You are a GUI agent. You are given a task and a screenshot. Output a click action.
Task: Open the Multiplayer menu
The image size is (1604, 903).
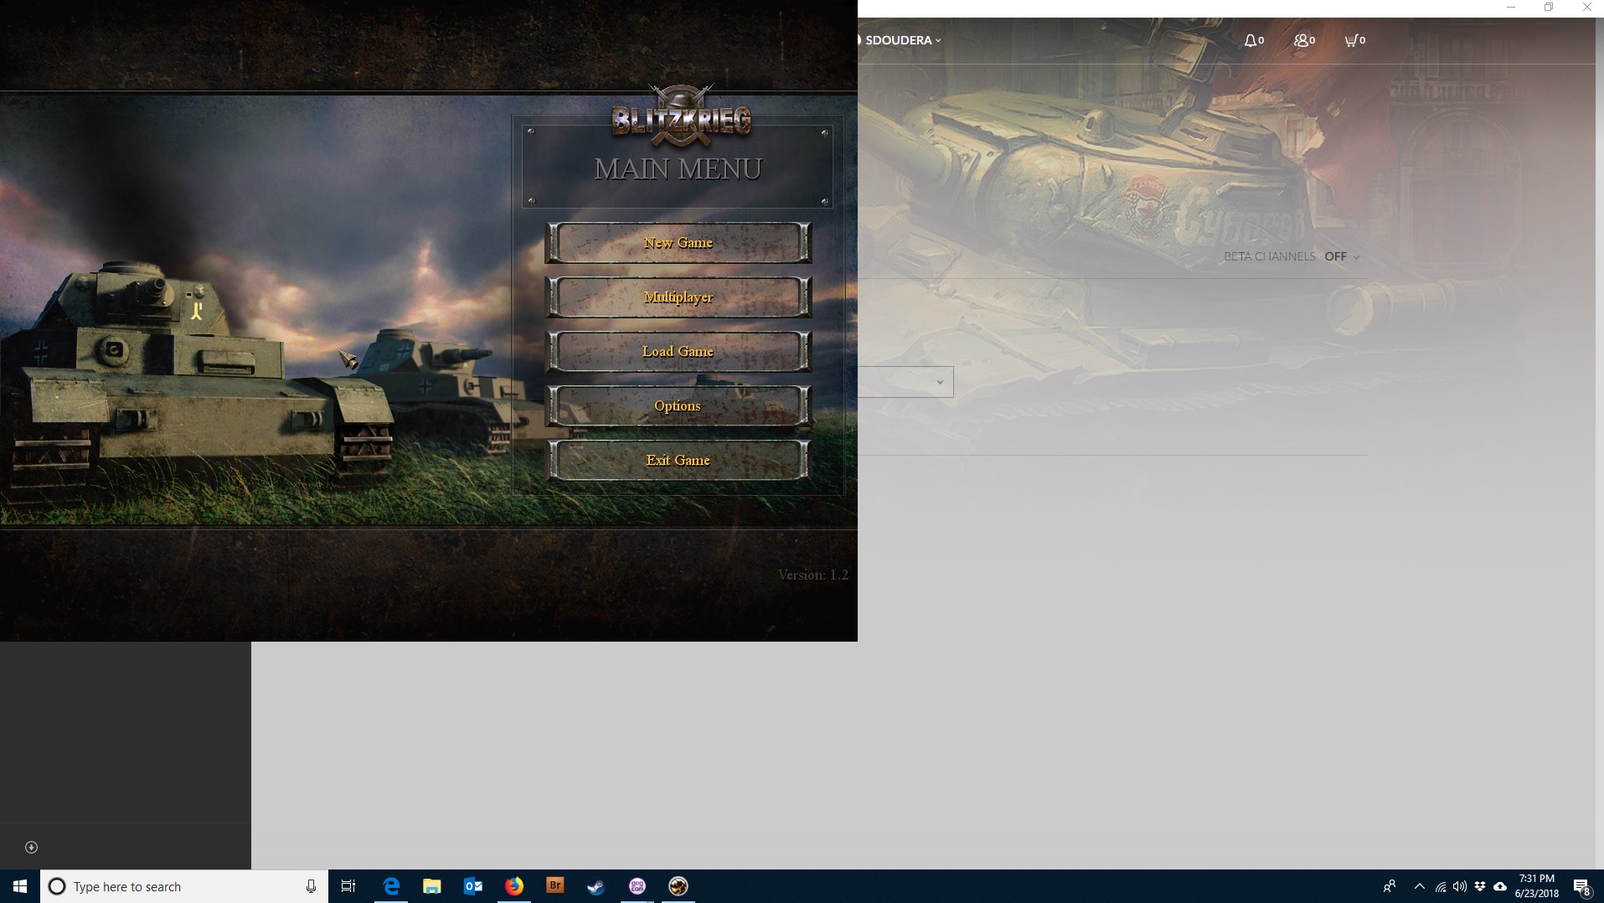point(678,297)
